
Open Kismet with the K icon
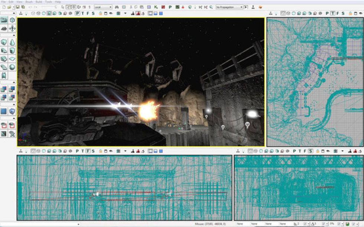pyautogui.click(x=156, y=7)
